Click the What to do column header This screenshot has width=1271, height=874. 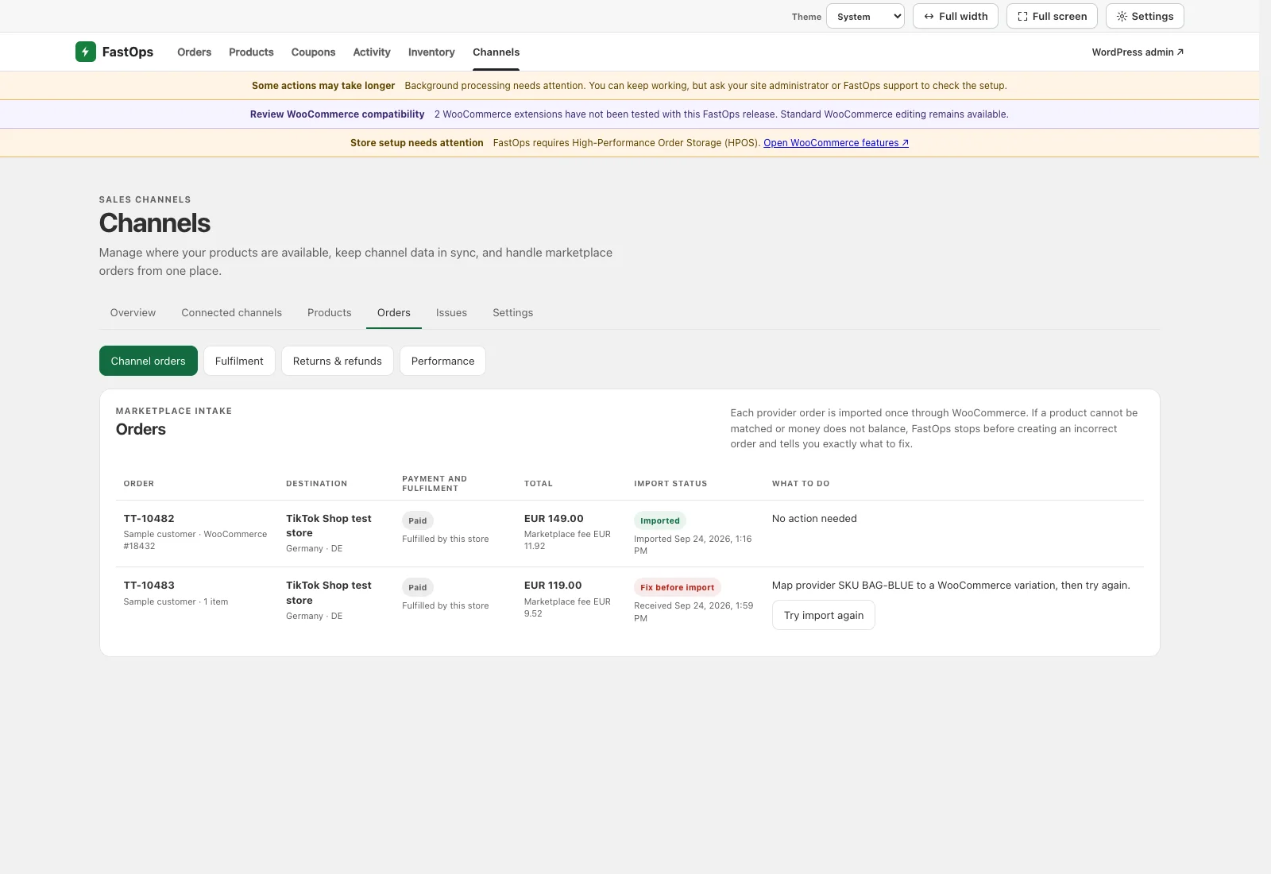coord(801,483)
